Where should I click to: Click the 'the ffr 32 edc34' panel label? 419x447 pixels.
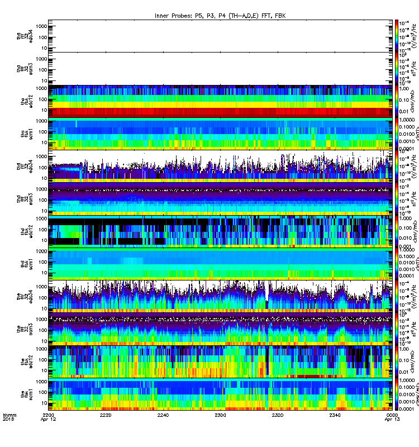pos(25,297)
